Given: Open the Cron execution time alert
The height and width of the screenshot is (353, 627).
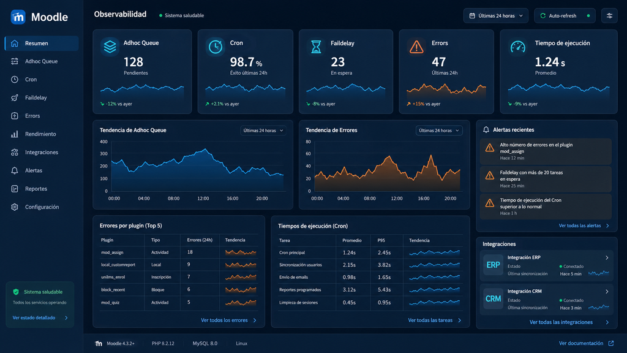Looking at the screenshot, I should coord(546,207).
